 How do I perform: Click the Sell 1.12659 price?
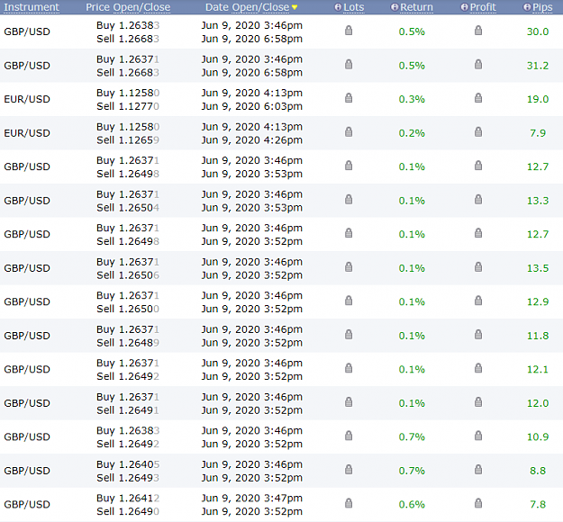pos(128,139)
